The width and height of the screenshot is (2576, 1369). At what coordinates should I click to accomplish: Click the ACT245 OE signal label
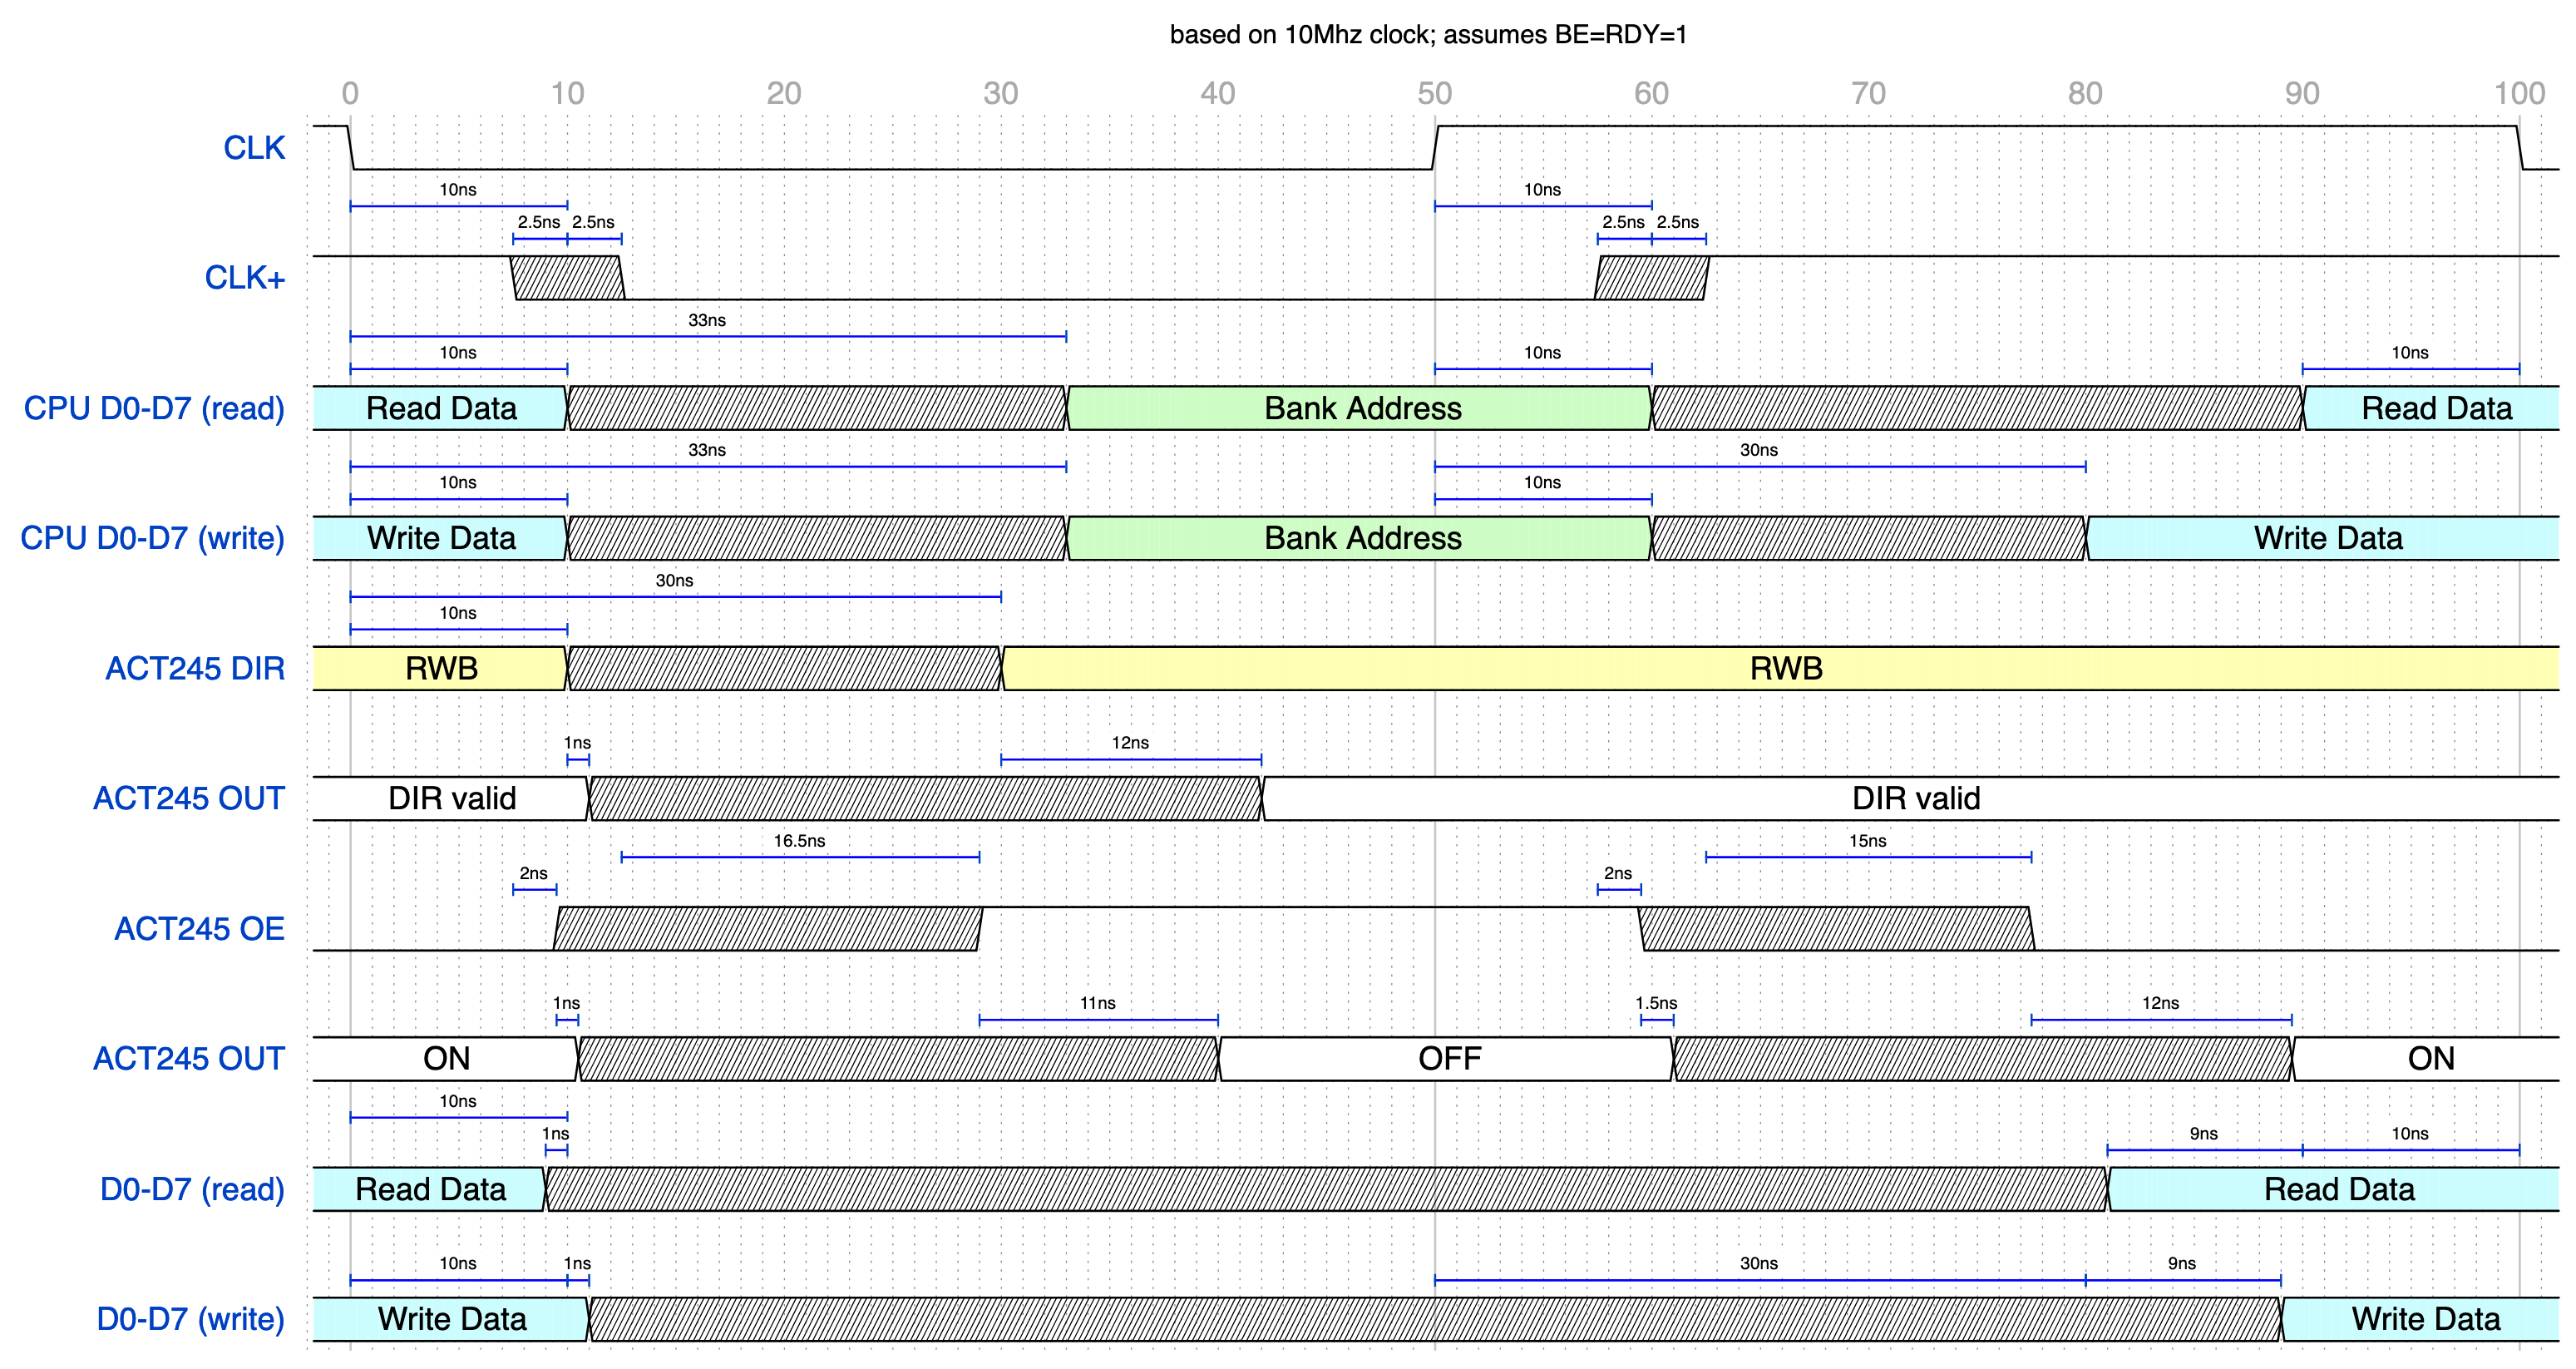point(200,928)
